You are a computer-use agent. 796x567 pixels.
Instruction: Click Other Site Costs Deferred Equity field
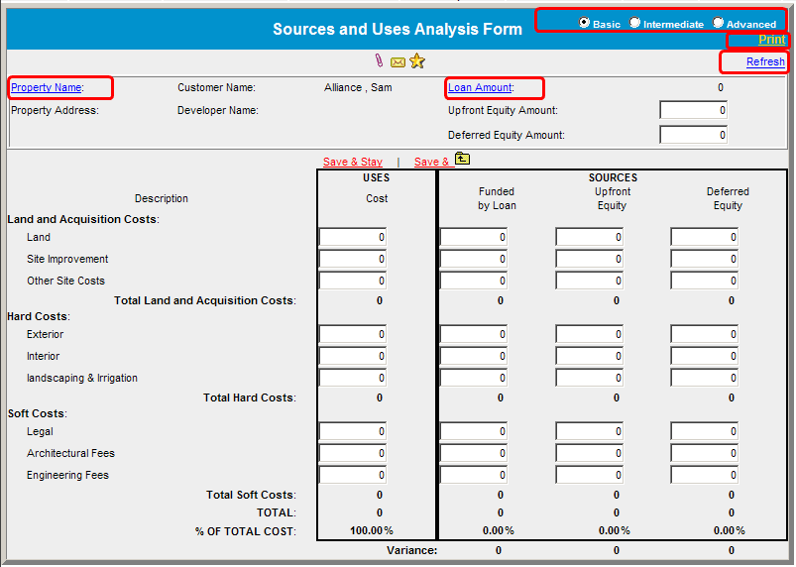pyautogui.click(x=705, y=281)
